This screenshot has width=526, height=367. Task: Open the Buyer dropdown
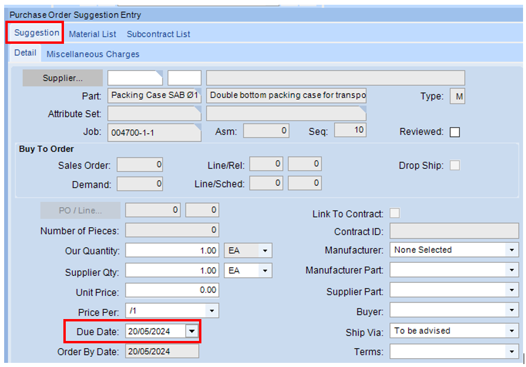click(x=513, y=310)
